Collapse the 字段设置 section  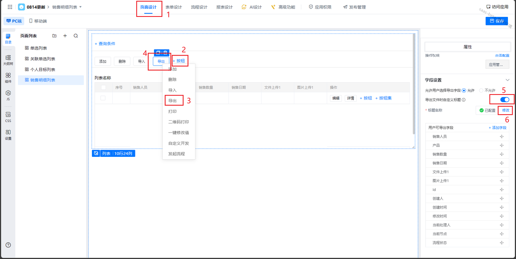pyautogui.click(x=507, y=80)
